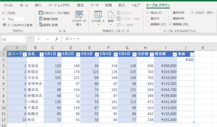Image resolution: width=217 pixels, height=127 pixels.
Task: Click 更新 refresh icon
Action: click(x=111, y=15)
